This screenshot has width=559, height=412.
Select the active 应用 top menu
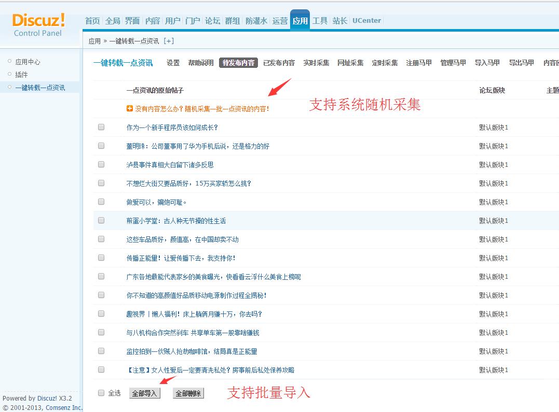point(300,21)
